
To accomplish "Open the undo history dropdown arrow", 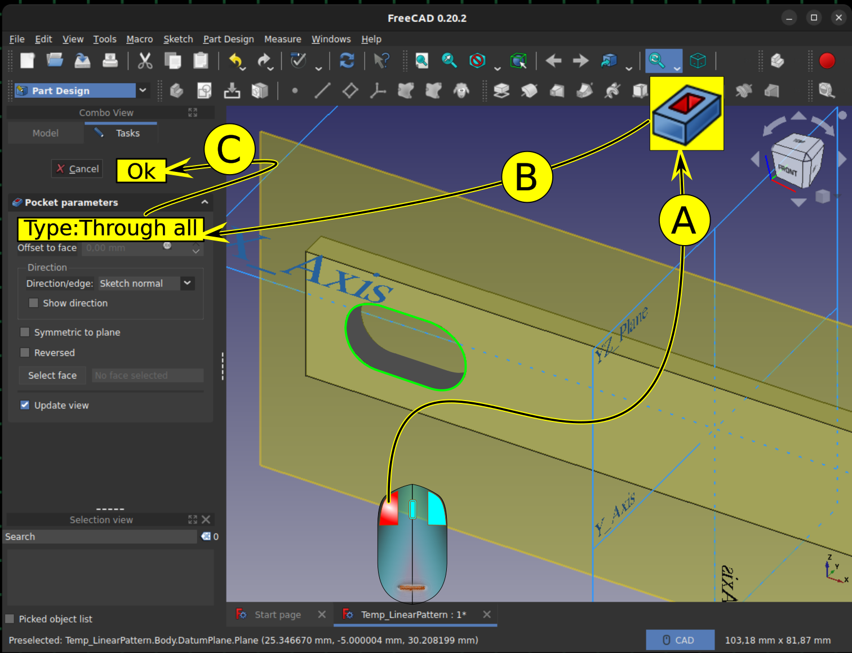I will (243, 69).
